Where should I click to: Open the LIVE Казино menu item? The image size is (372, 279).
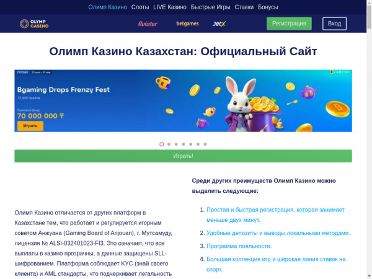pos(170,7)
